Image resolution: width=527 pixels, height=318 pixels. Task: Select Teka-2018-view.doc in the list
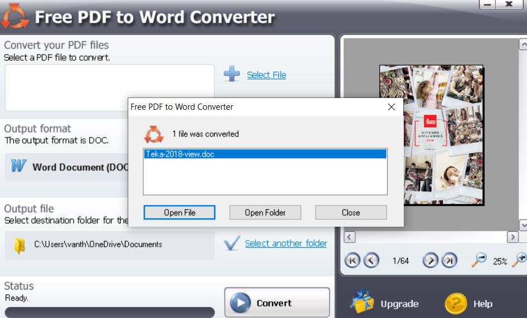coord(265,154)
